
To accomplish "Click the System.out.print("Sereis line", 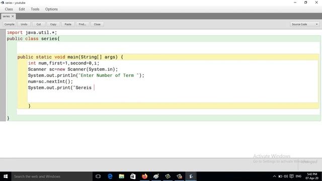I will (60, 87).
